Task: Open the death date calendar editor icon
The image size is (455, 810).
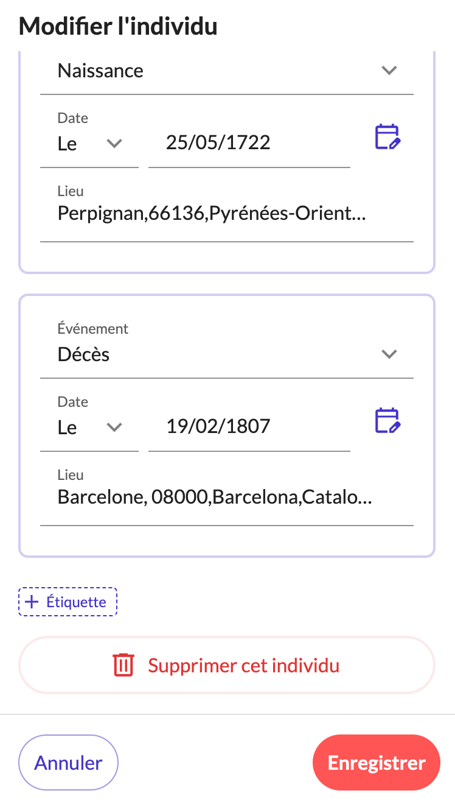Action: (x=387, y=421)
